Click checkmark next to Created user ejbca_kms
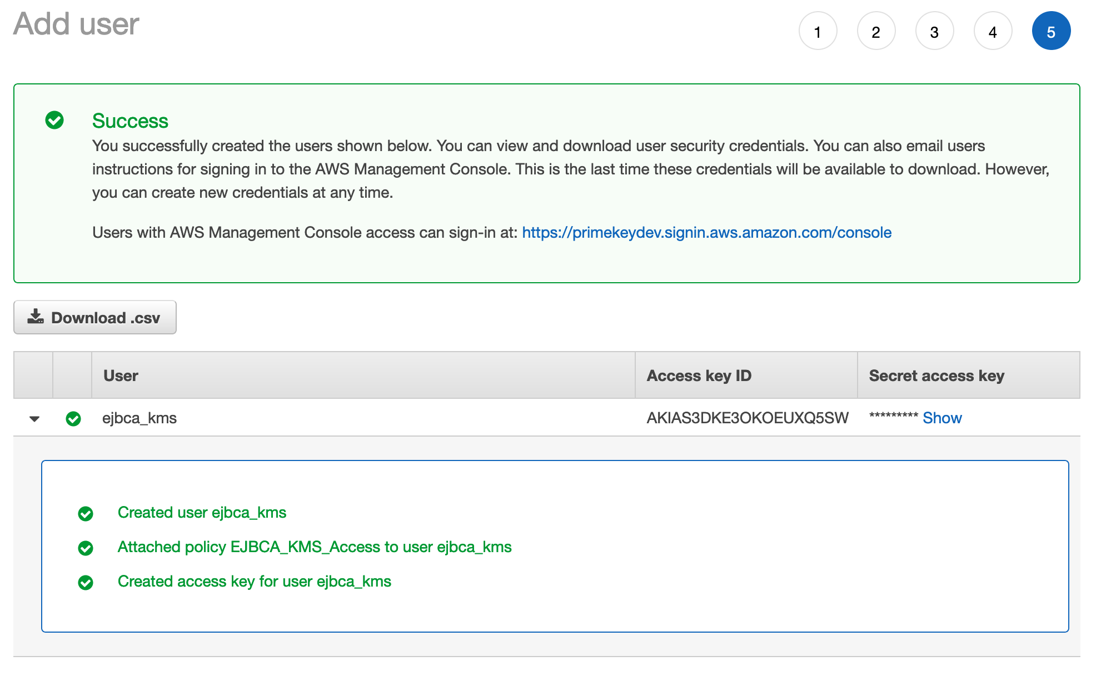 click(x=86, y=513)
